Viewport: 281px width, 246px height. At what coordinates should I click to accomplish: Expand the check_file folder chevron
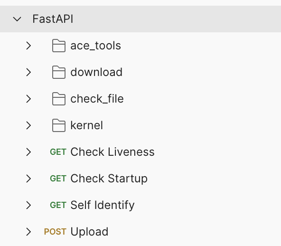pyautogui.click(x=28, y=99)
